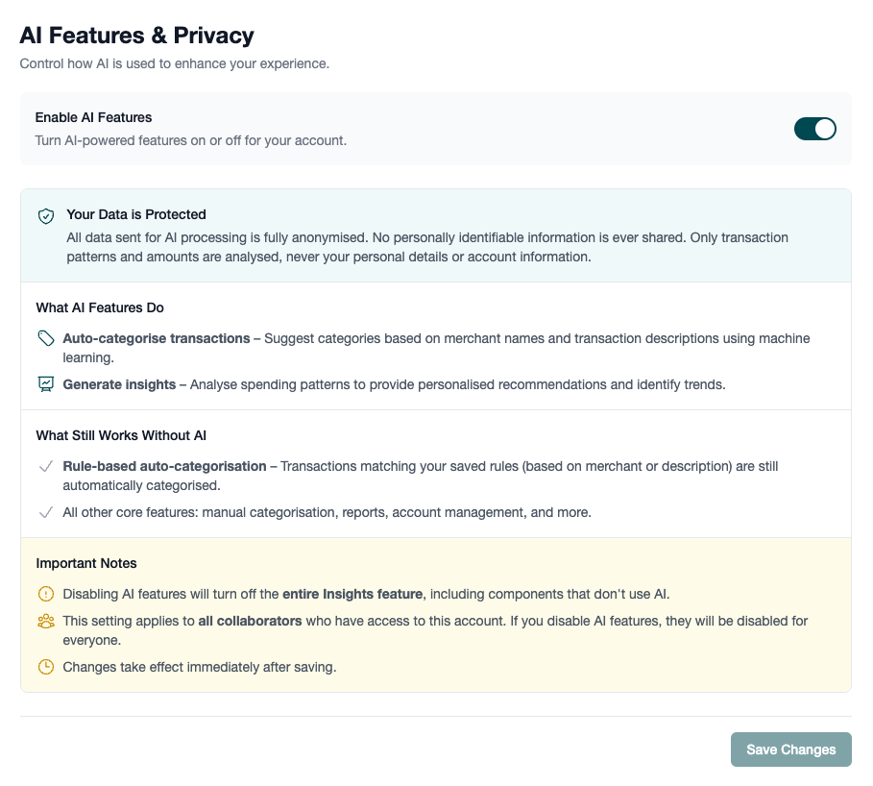Click the bold all collaborators text
The image size is (873, 786).
click(250, 621)
